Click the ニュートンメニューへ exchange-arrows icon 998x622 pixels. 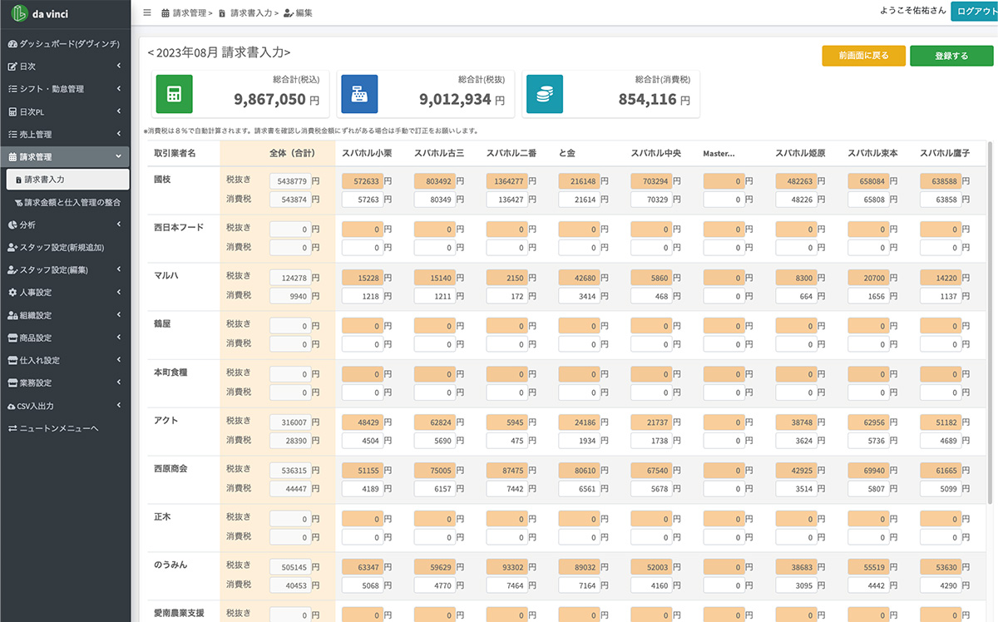click(12, 428)
